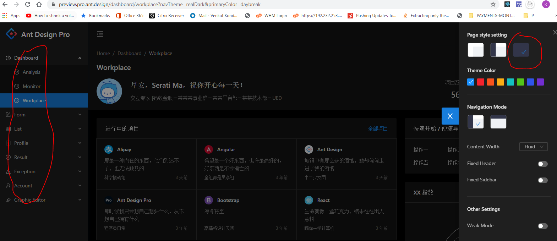The width and height of the screenshot is (557, 241).
Task: Open the 全部项目 link
Action: 378,128
